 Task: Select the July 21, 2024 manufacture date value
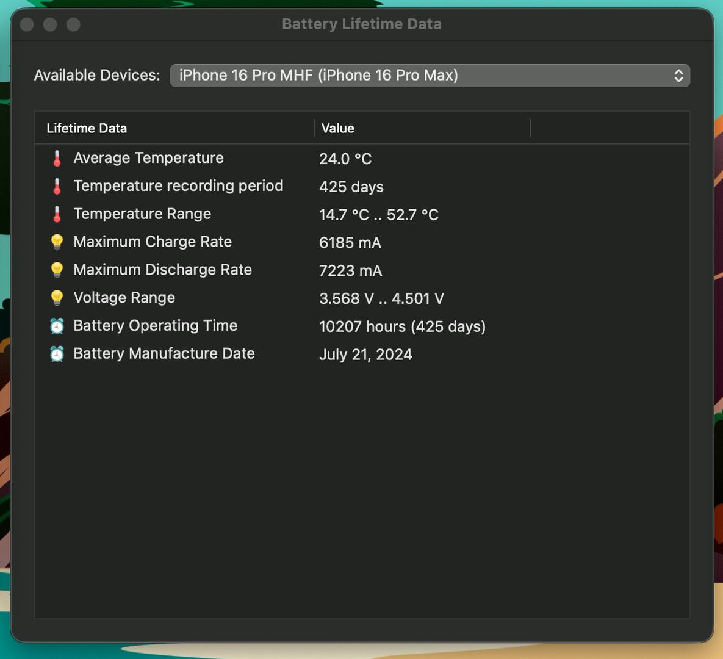[x=365, y=355]
